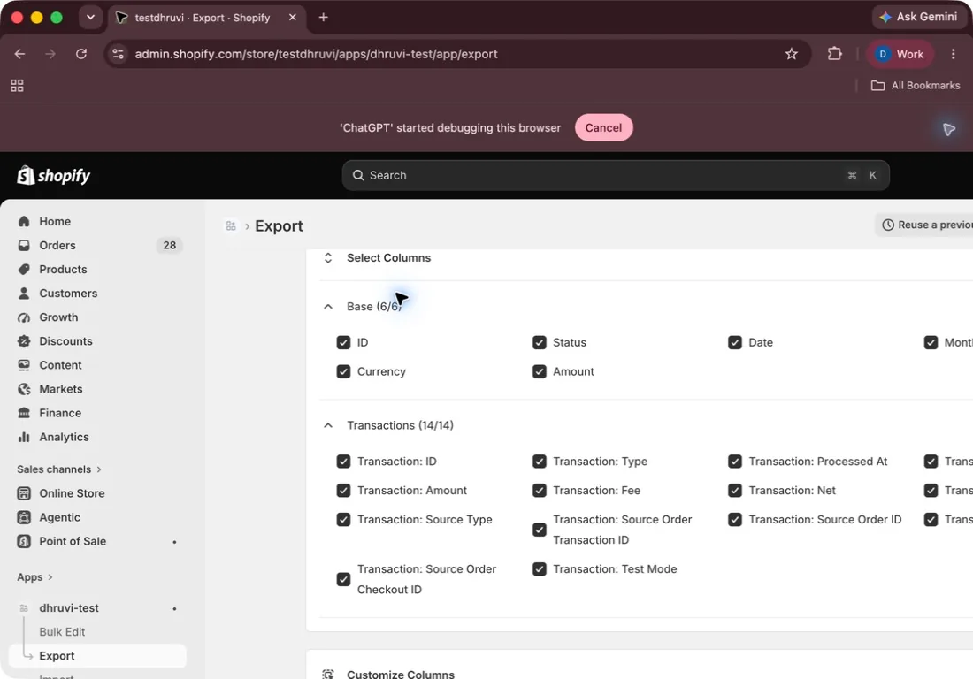Uncheck the Status column checkbox
The image size is (973, 679).
(540, 342)
